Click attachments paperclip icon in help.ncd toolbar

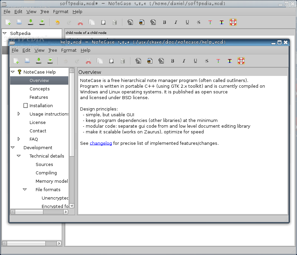(161, 61)
